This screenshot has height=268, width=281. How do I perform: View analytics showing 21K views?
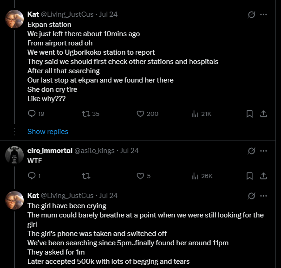click(202, 114)
